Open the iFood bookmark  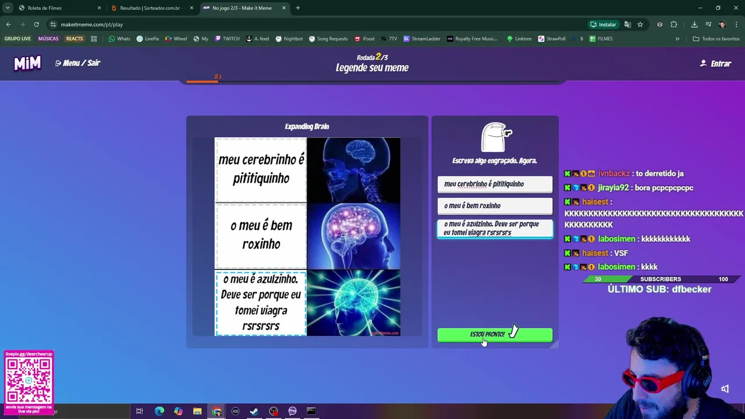point(364,39)
